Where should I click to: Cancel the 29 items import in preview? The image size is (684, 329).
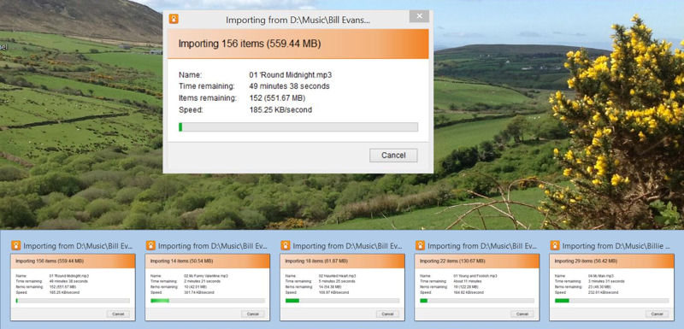(657, 314)
